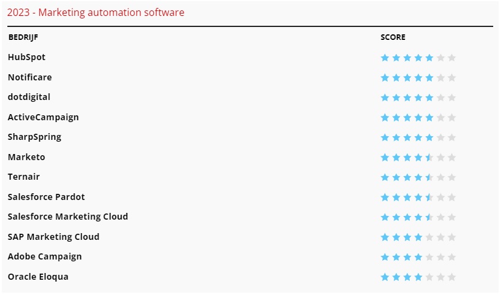The width and height of the screenshot is (503, 300).
Task: Click HubSpot's star rating
Action: 418,58
